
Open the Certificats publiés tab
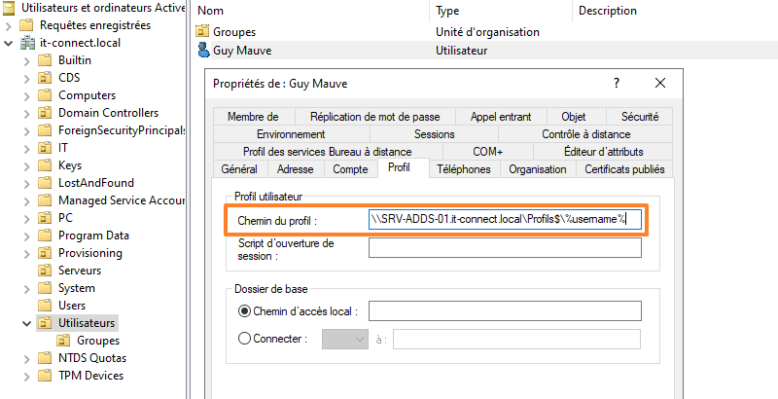tap(624, 169)
